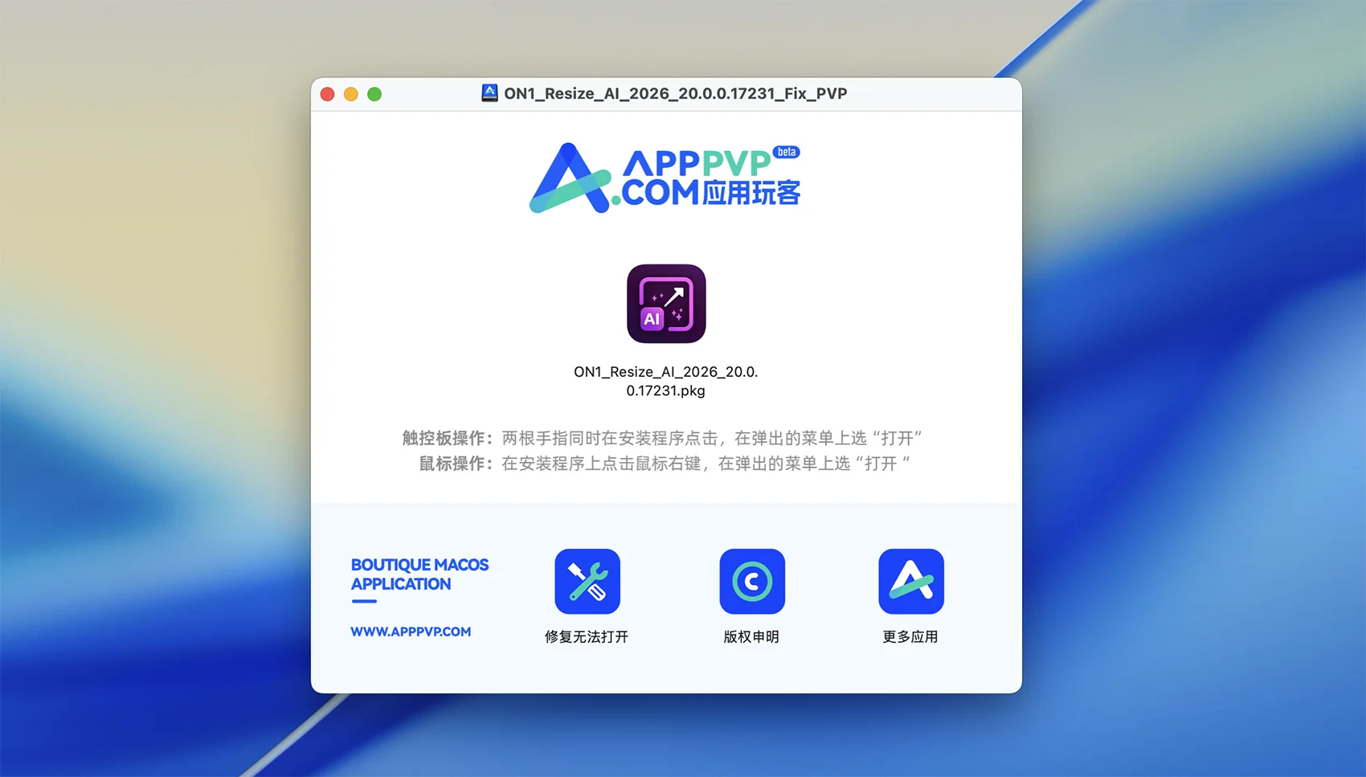This screenshot has height=777, width=1366.
Task: Click the 版权申明 copyright icon
Action: coord(751,581)
